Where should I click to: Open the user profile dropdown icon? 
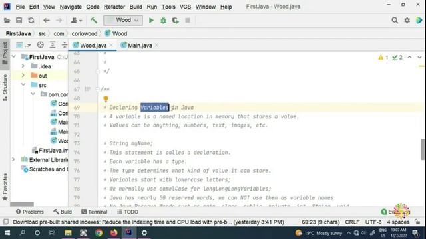tap(77, 21)
